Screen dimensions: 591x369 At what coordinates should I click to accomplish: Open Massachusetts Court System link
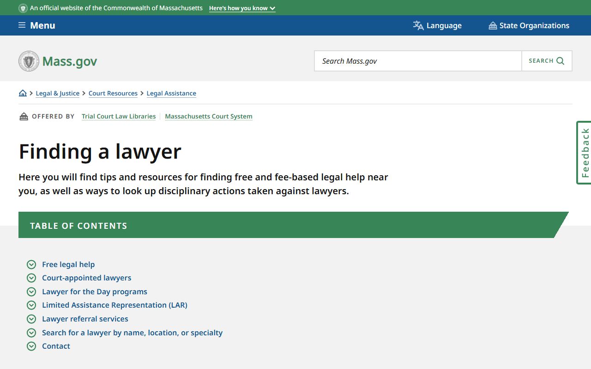pyautogui.click(x=209, y=116)
